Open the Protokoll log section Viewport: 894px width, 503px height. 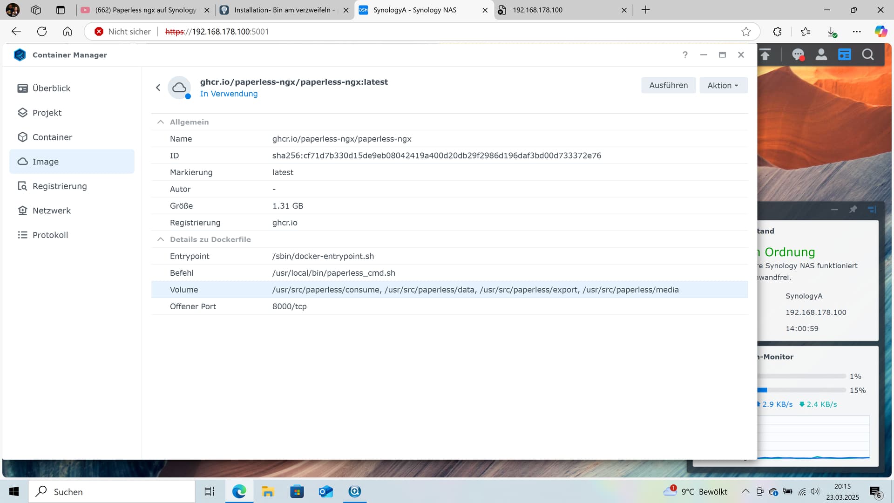pos(72,235)
